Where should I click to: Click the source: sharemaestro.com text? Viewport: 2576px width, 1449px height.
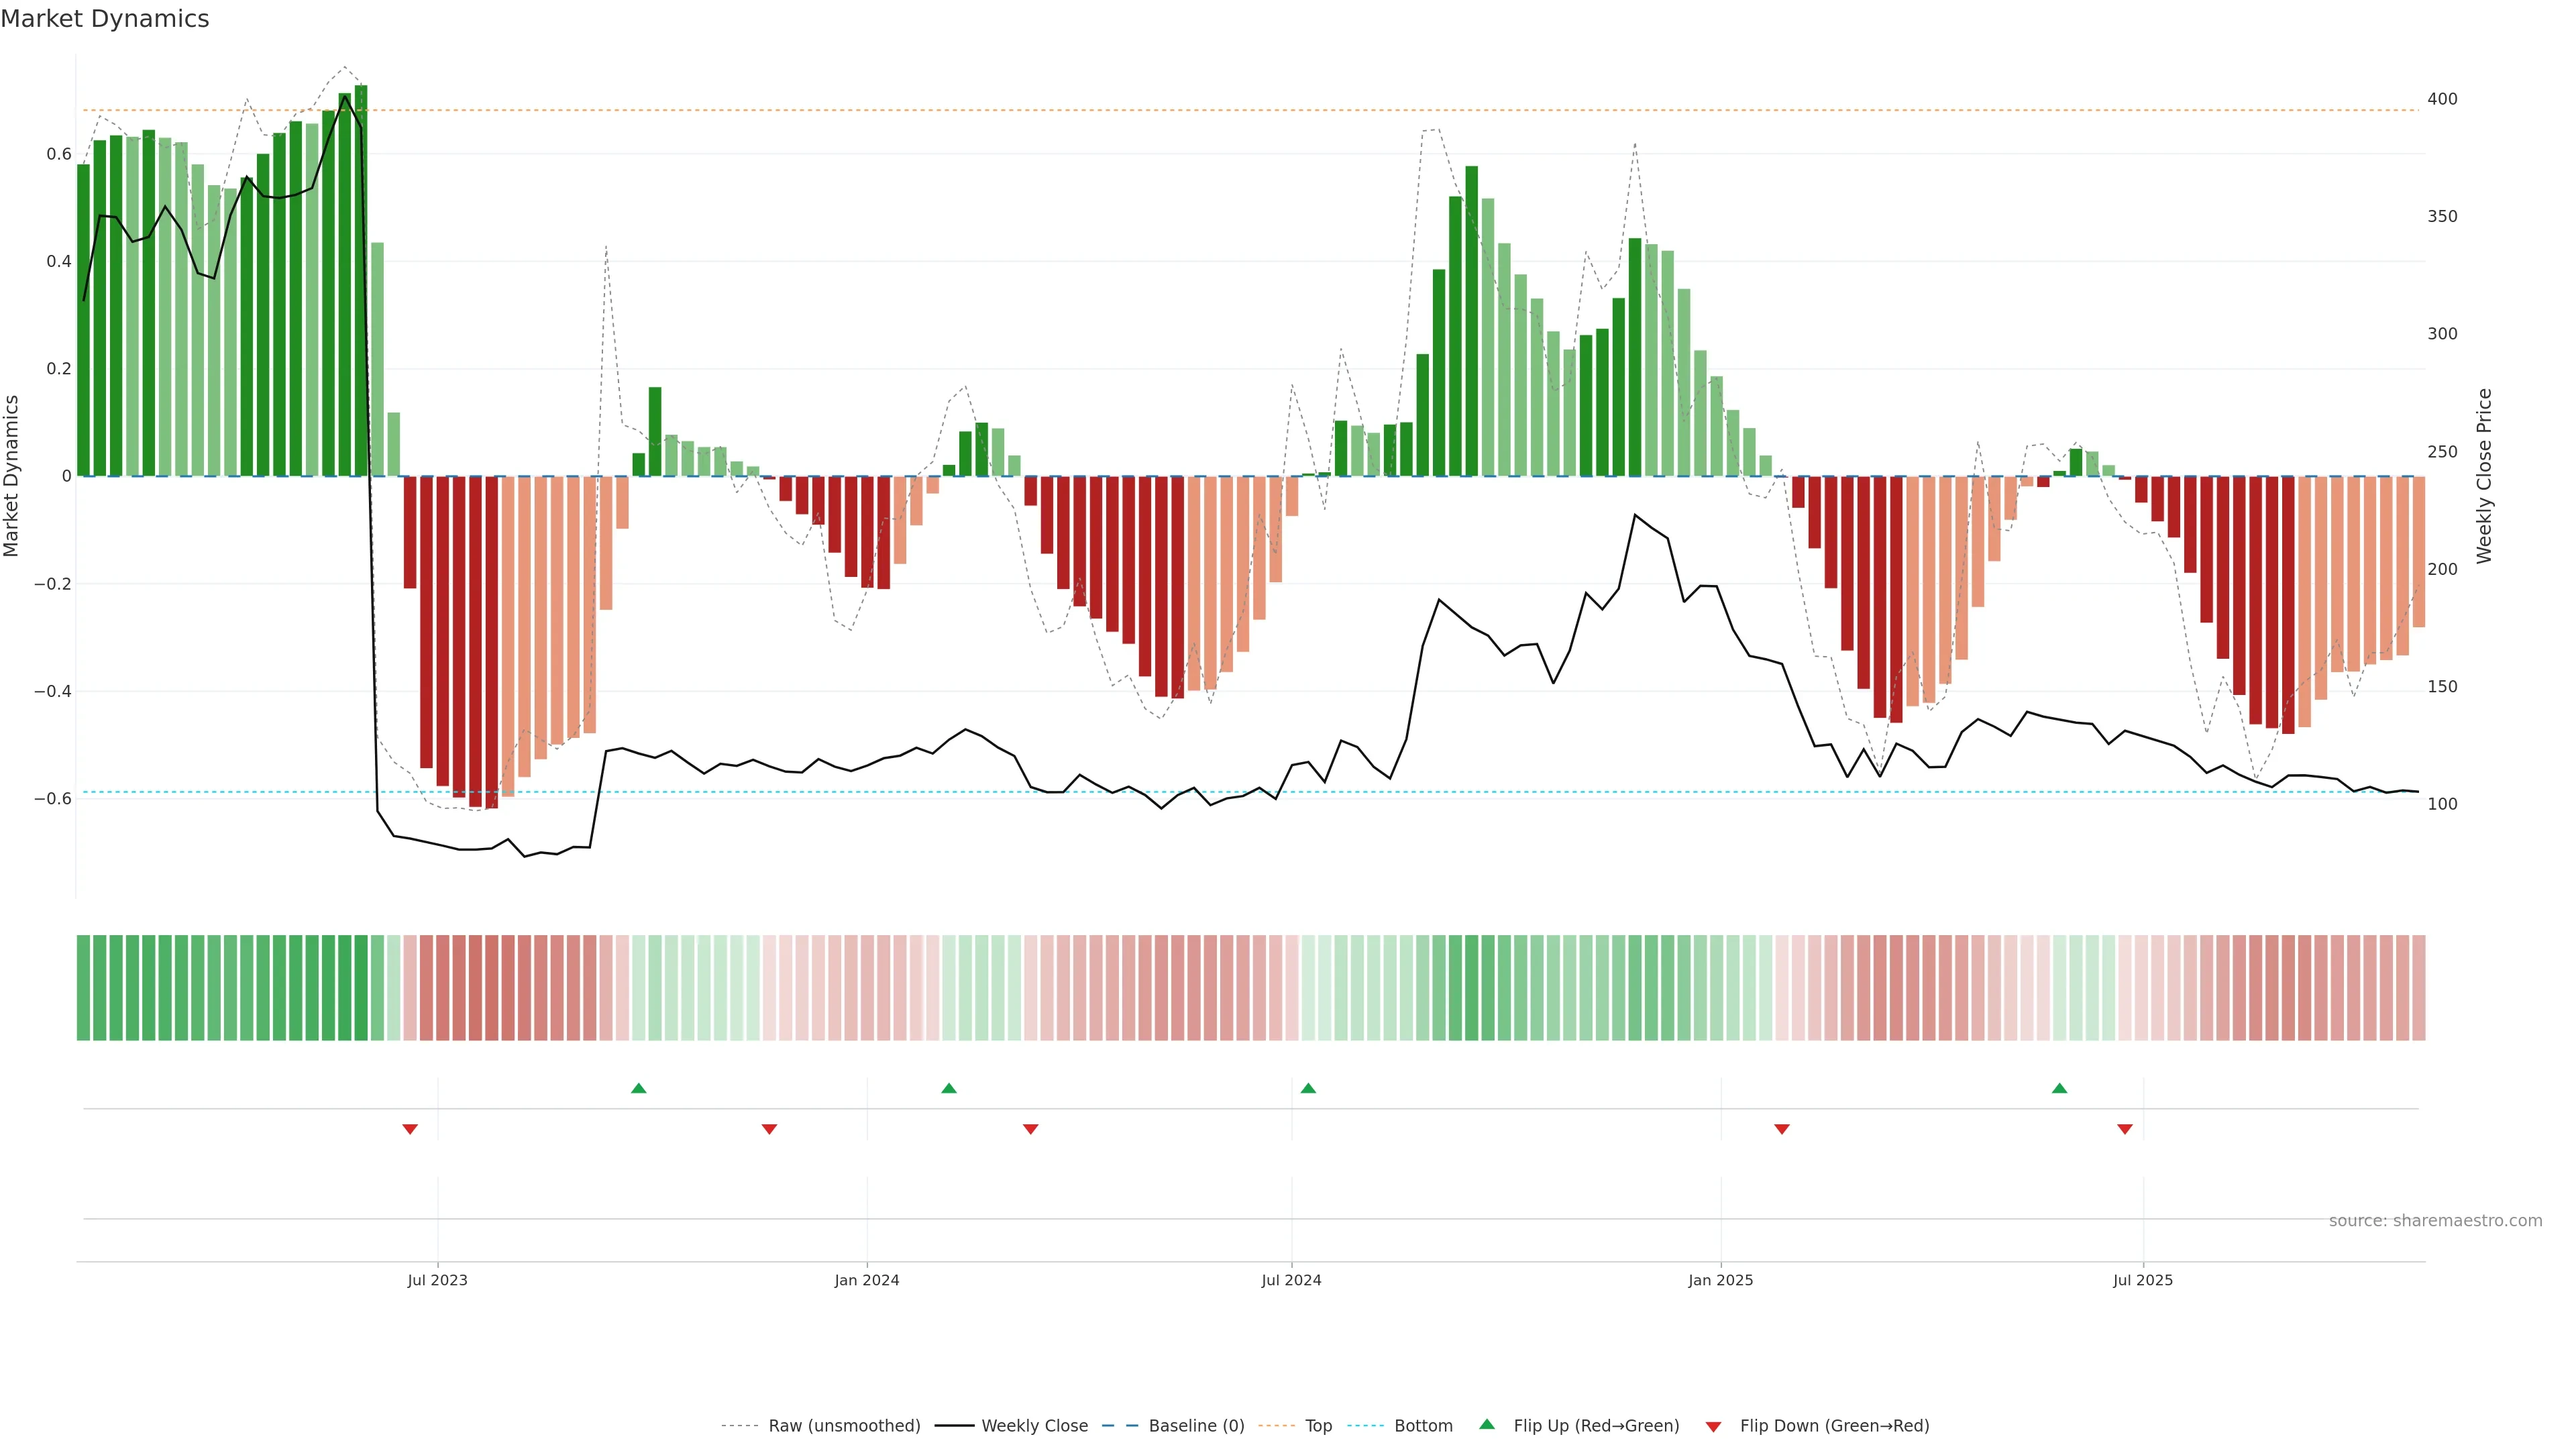(x=2435, y=1221)
